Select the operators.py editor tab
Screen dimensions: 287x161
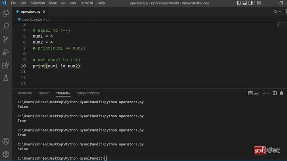pyautogui.click(x=30, y=12)
